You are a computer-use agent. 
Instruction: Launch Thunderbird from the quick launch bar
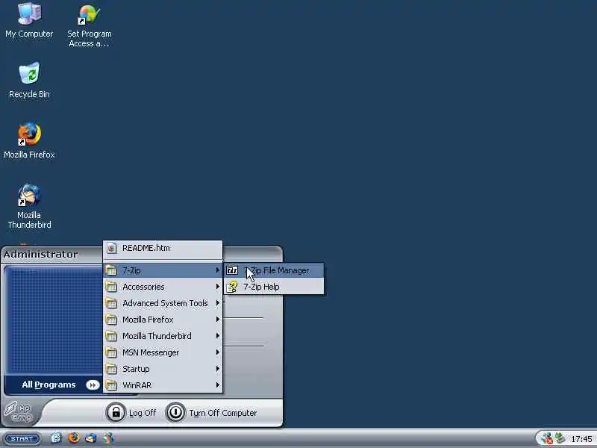[91, 438]
